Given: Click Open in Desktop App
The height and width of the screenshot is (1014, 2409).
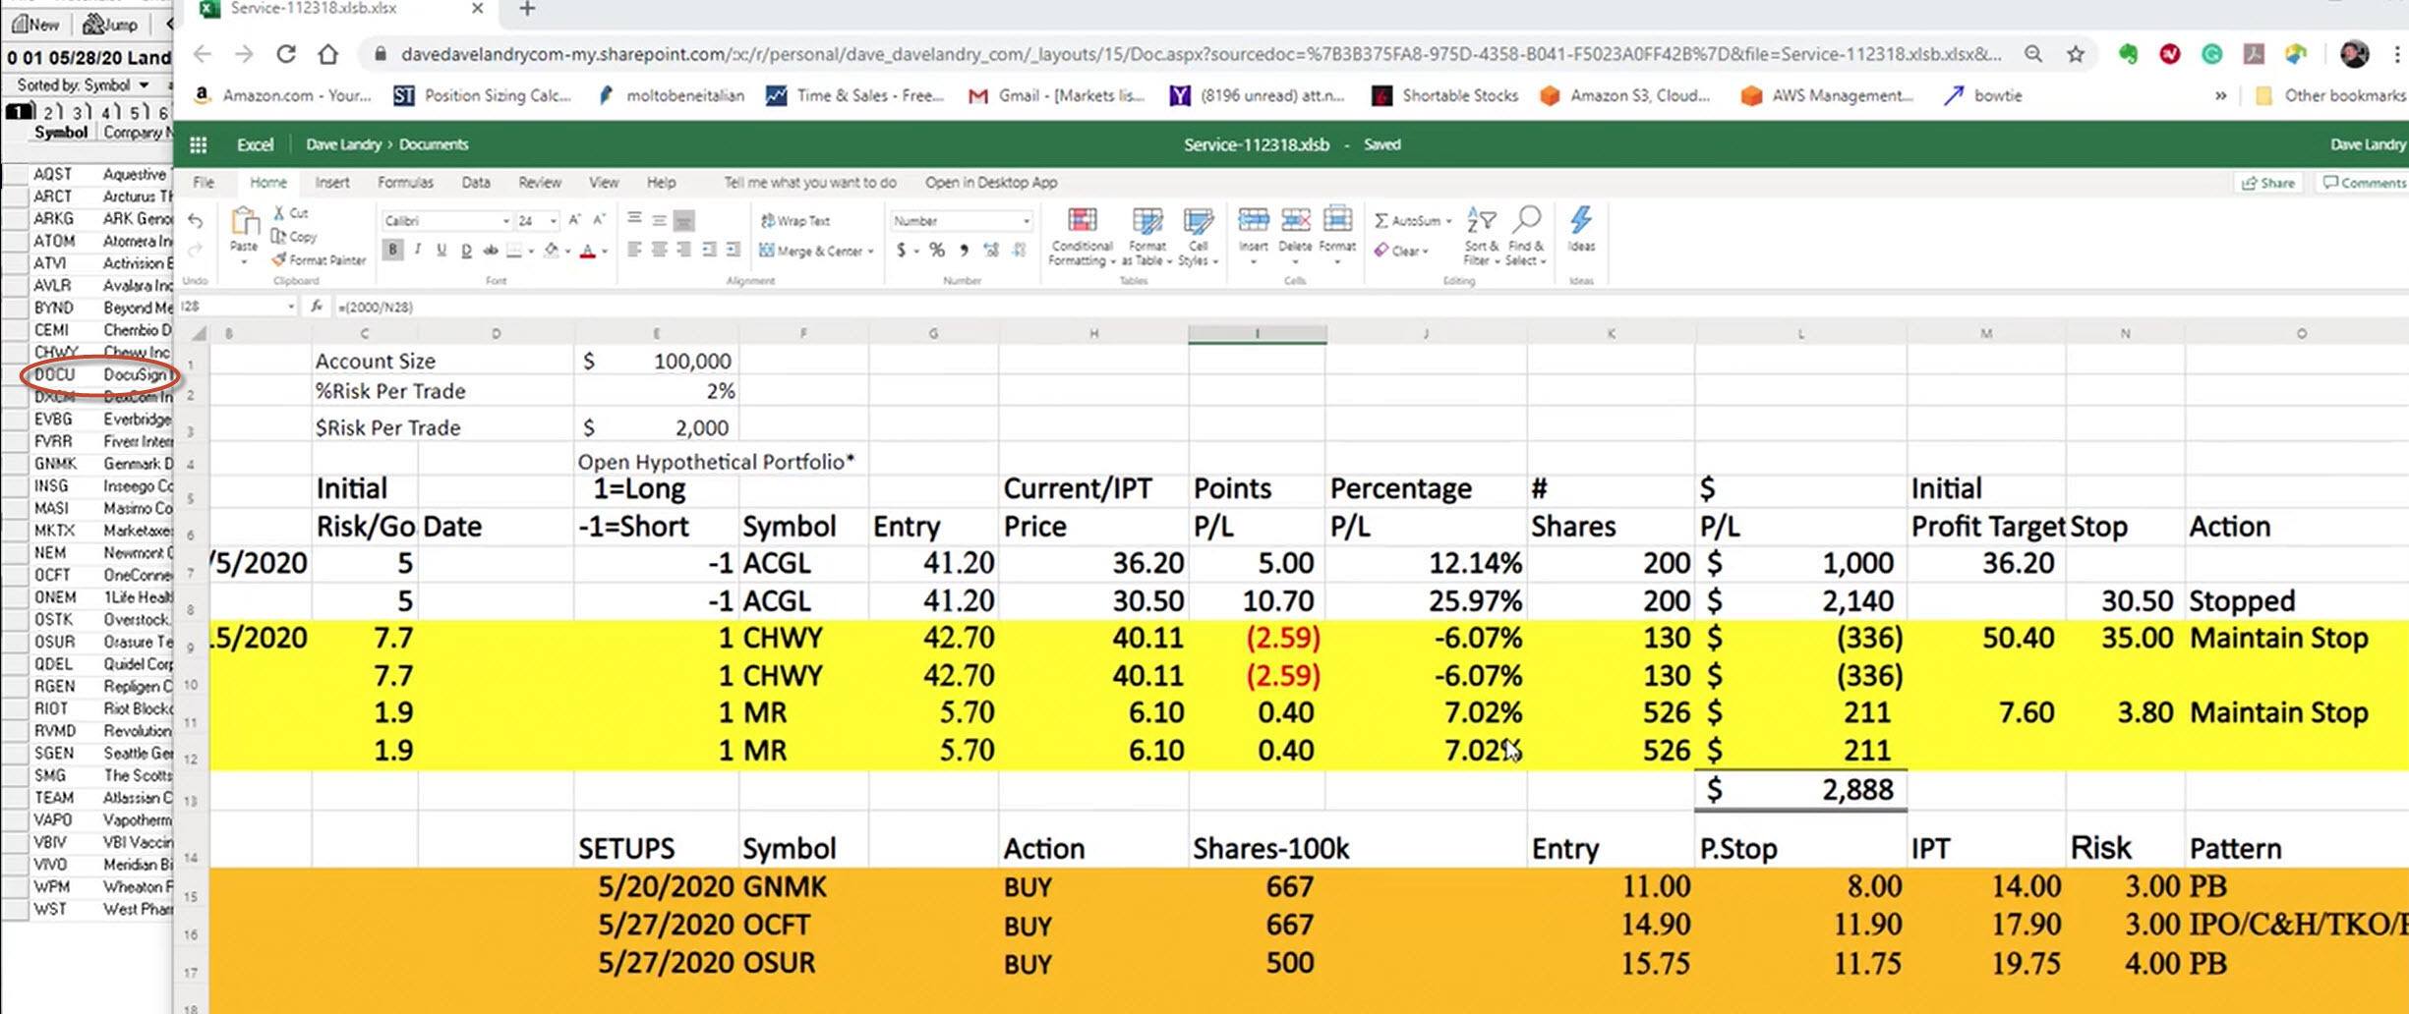Looking at the screenshot, I should (990, 183).
